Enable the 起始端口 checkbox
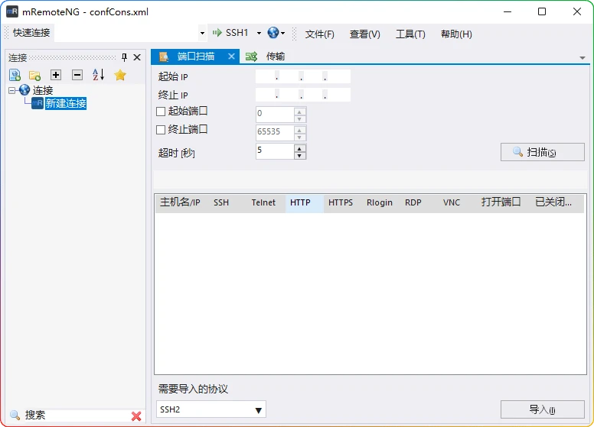This screenshot has width=594, height=427. coord(161,112)
